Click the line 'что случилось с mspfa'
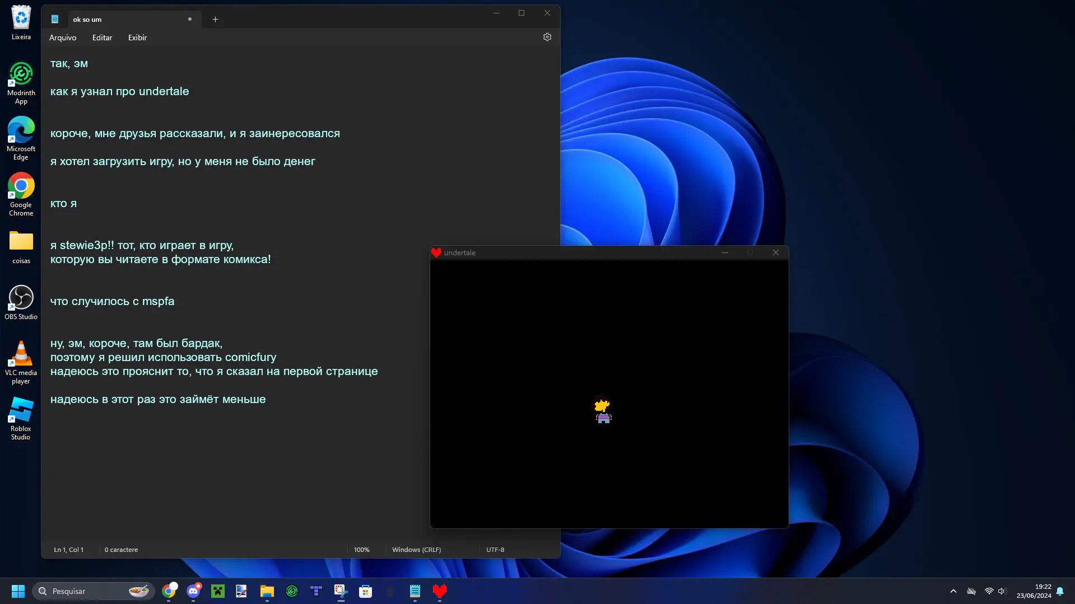 112,301
